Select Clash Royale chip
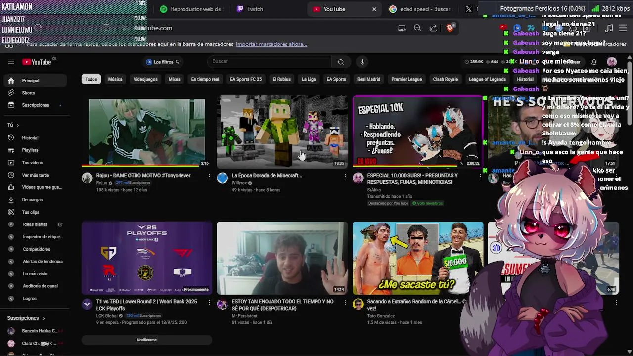This screenshot has height=356, width=633. (446, 79)
